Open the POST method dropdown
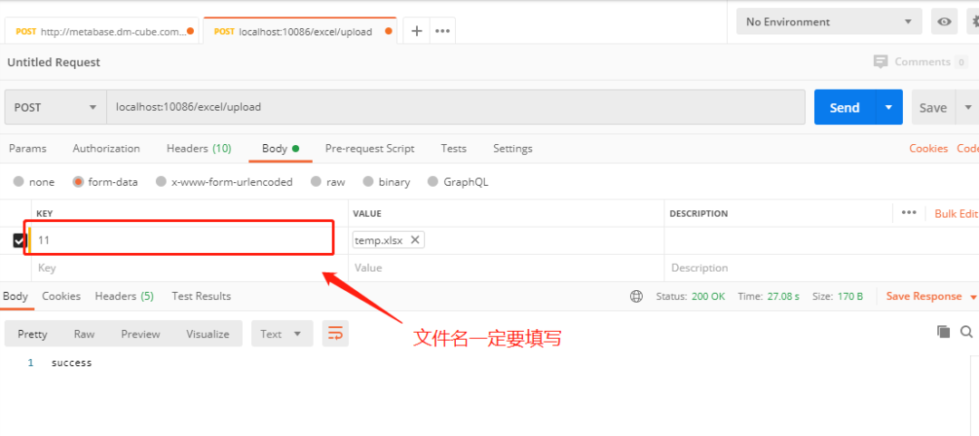Screen dimensions: 979x436 (55, 107)
